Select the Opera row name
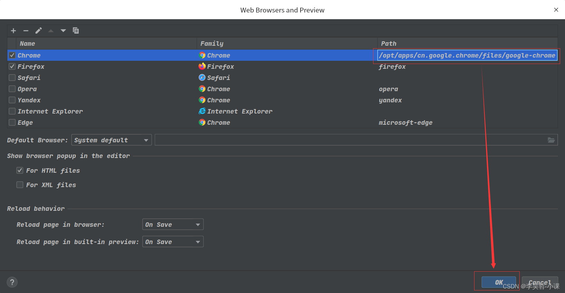The width and height of the screenshot is (565, 293). click(27, 89)
